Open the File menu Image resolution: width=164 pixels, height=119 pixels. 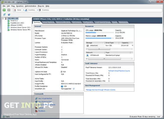(x=4, y=6)
